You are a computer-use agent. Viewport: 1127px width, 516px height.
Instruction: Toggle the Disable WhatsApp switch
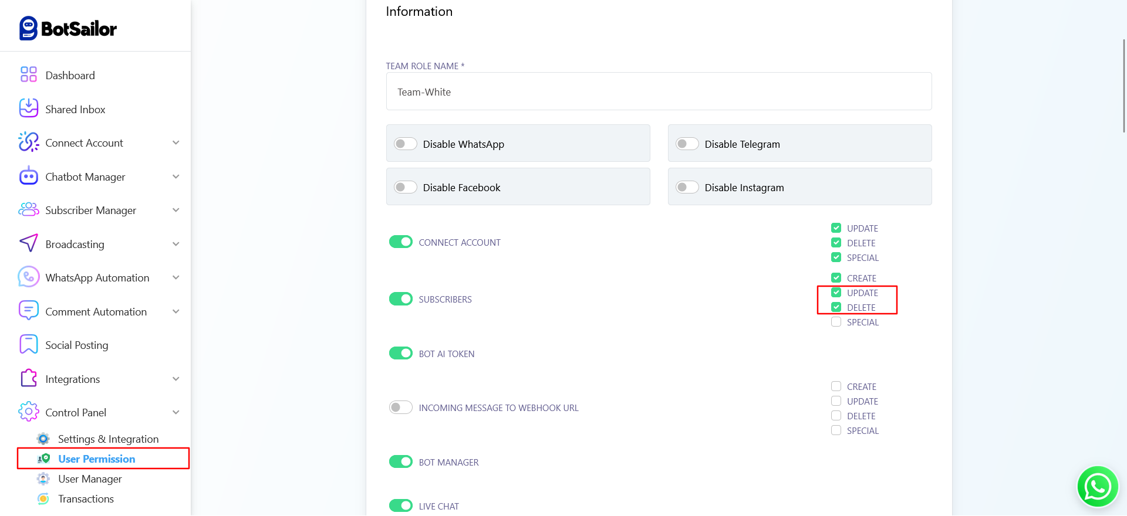point(405,144)
